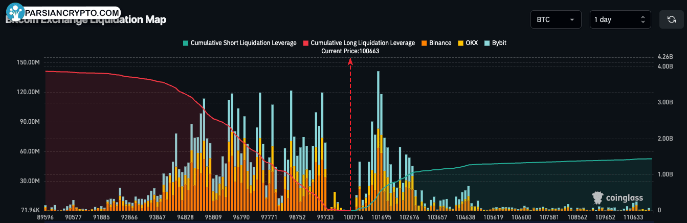Click the 103657 price axis label
Image resolution: width=687 pixels, height=223 pixels.
(436, 217)
